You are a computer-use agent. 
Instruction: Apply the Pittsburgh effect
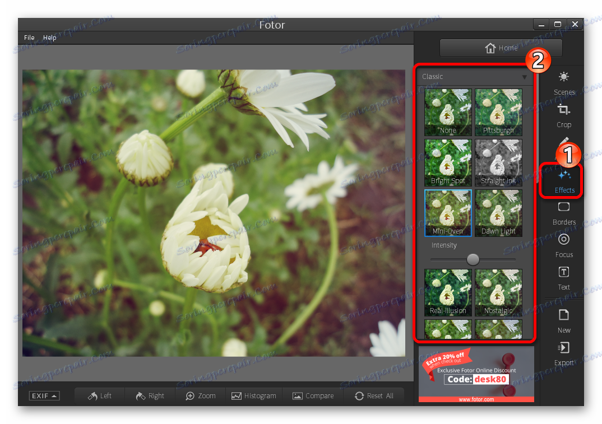(498, 112)
